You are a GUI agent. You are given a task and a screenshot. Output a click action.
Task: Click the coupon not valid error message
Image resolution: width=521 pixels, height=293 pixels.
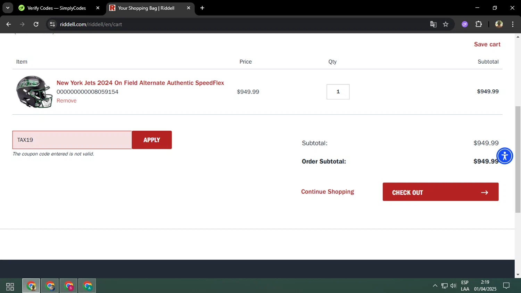click(x=53, y=154)
